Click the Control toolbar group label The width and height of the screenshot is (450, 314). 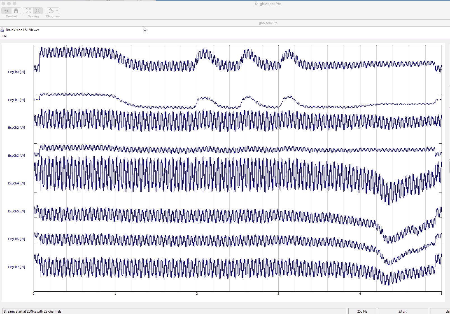click(11, 16)
